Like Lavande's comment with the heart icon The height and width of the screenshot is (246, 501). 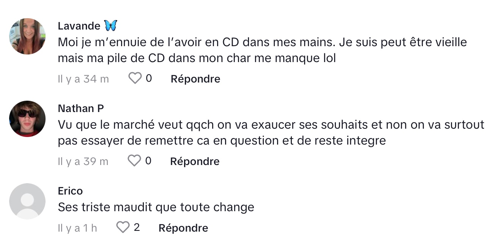pyautogui.click(x=135, y=79)
